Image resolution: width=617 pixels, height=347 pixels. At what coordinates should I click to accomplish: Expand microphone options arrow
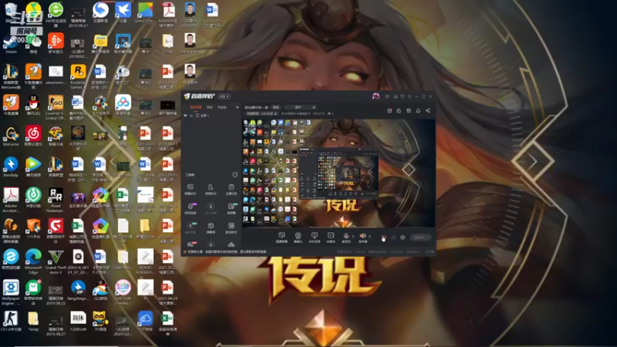[352, 237]
